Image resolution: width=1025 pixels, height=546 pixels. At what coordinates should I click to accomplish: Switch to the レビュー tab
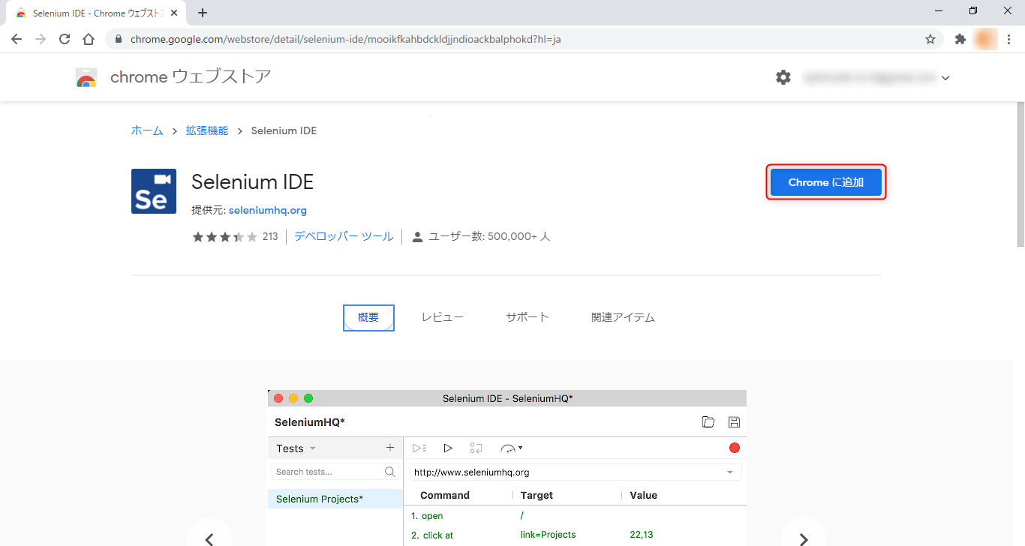[442, 317]
